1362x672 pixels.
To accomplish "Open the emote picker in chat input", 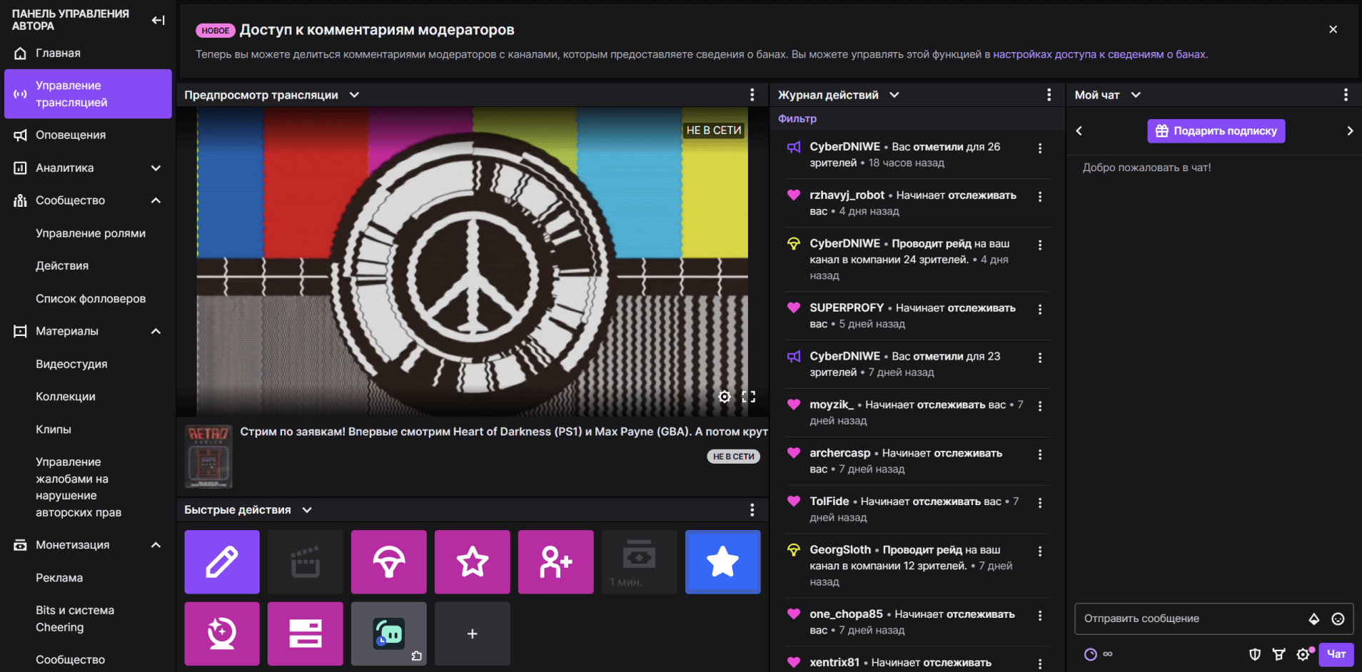I will (1338, 619).
